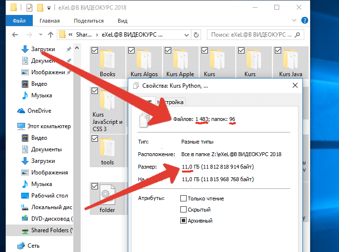This screenshot has height=252, width=339.
Task: Open the Quick Access Toolbar customize dropdown
Action: point(49,8)
